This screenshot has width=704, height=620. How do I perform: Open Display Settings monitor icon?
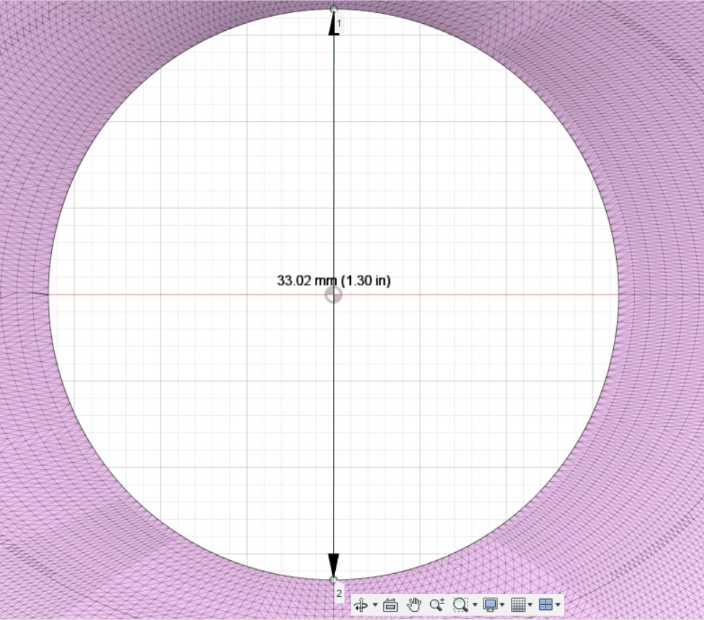coord(490,605)
